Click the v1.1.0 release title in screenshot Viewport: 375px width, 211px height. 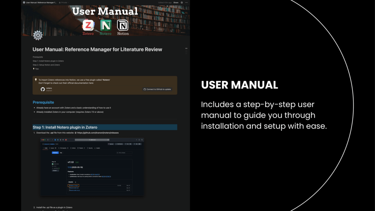71,162
